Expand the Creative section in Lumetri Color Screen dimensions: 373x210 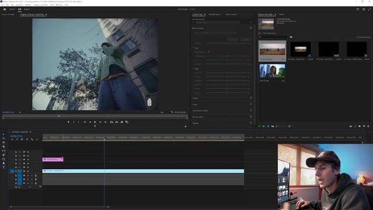click(x=195, y=98)
